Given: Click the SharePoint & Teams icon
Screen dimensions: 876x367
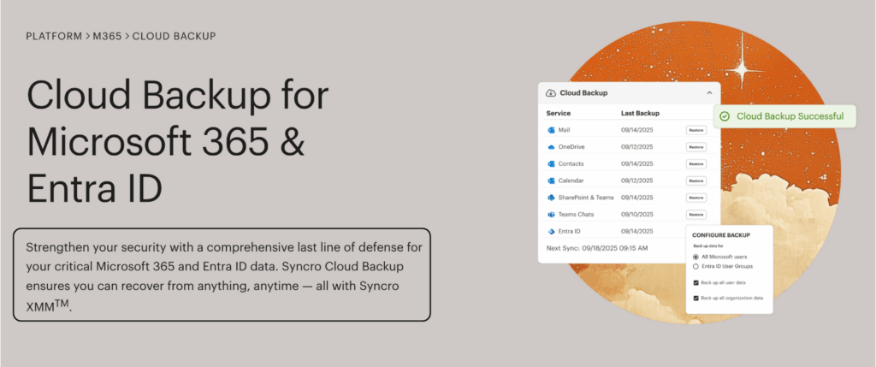Looking at the screenshot, I should (x=551, y=197).
